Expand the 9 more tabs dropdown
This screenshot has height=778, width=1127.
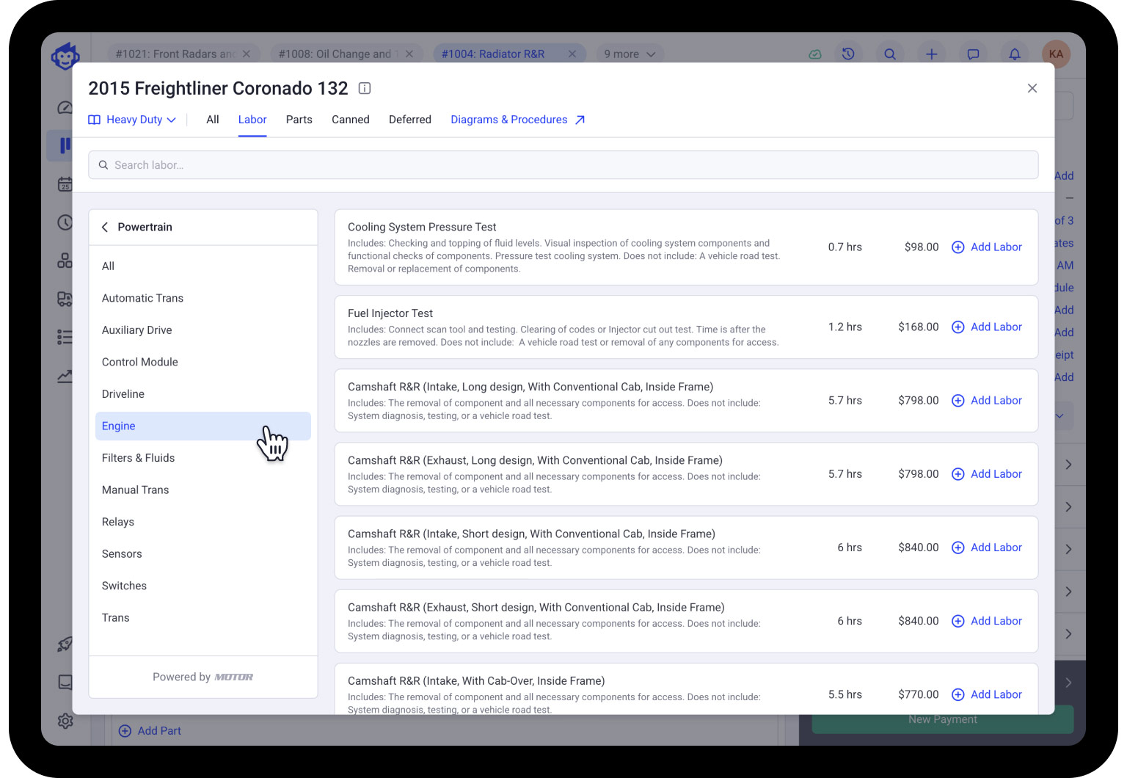630,54
